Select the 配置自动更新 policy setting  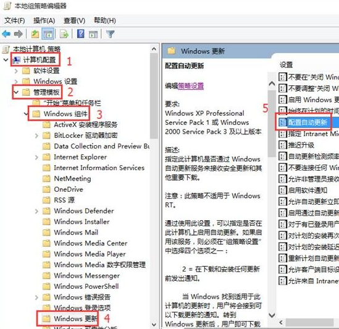click(x=308, y=122)
